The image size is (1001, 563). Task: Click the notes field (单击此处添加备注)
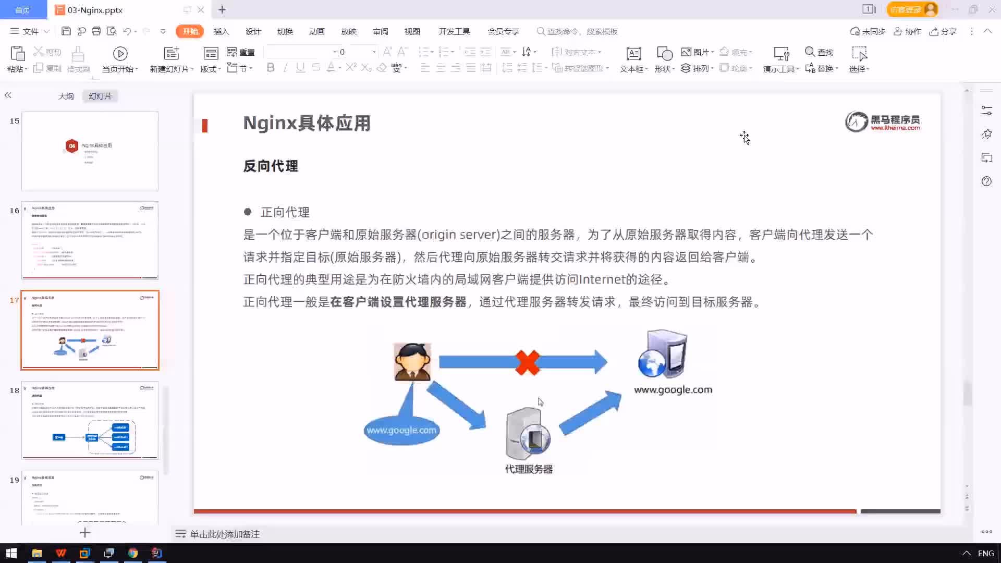coord(225,534)
